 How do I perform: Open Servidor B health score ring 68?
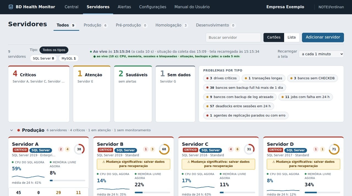tap(164, 149)
